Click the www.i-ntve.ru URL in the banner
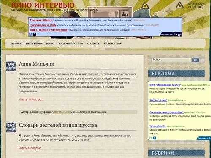211x158 pixels. (x=138, y=30)
